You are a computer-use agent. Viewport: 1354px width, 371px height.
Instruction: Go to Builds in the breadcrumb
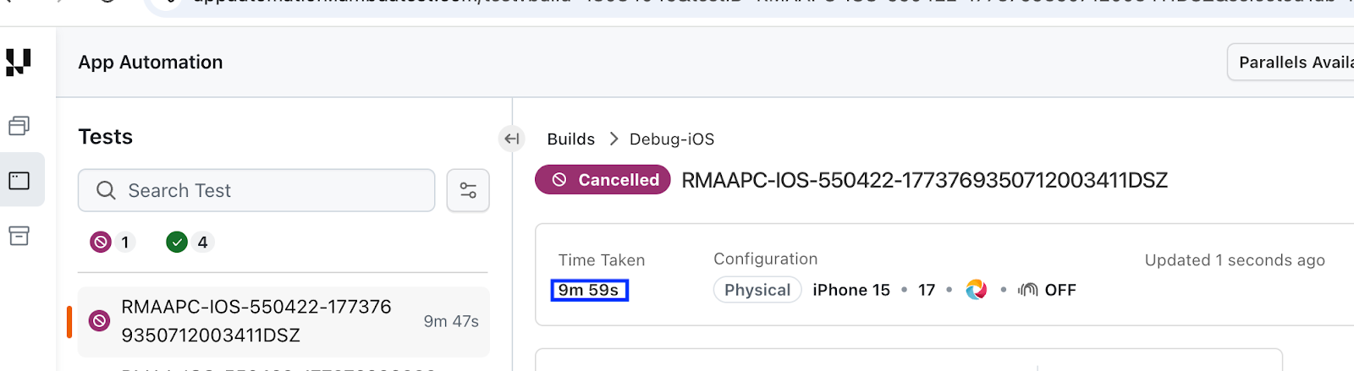pyautogui.click(x=570, y=139)
